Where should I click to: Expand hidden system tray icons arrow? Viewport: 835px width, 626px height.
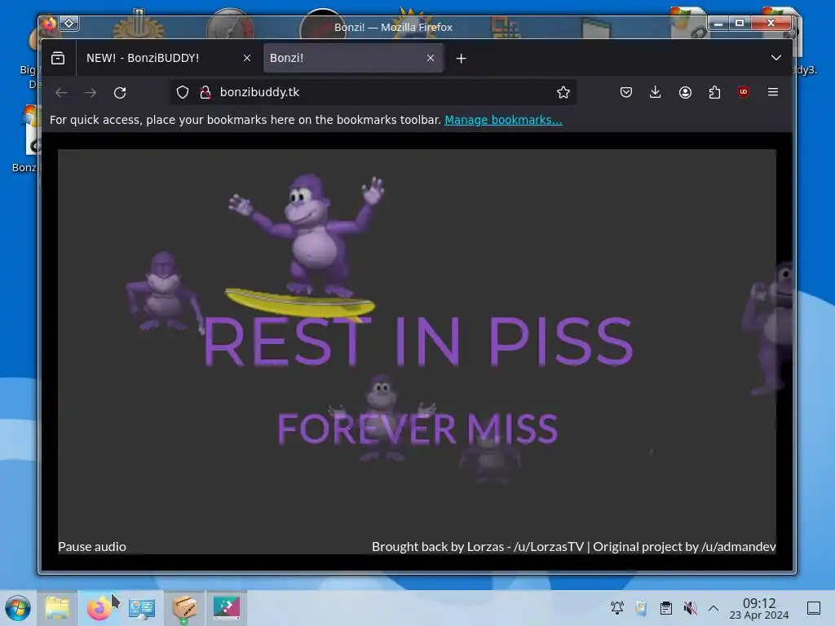click(x=714, y=608)
